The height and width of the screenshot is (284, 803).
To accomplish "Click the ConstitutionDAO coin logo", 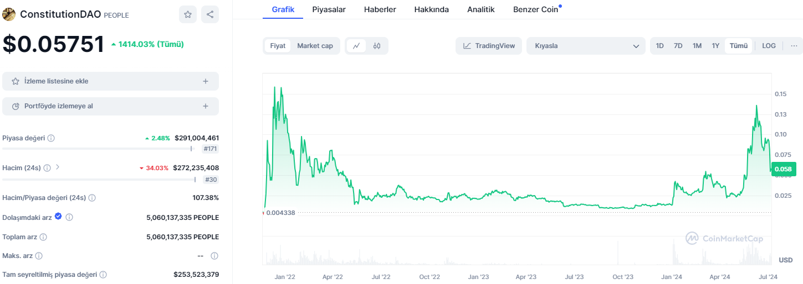I will click(9, 14).
